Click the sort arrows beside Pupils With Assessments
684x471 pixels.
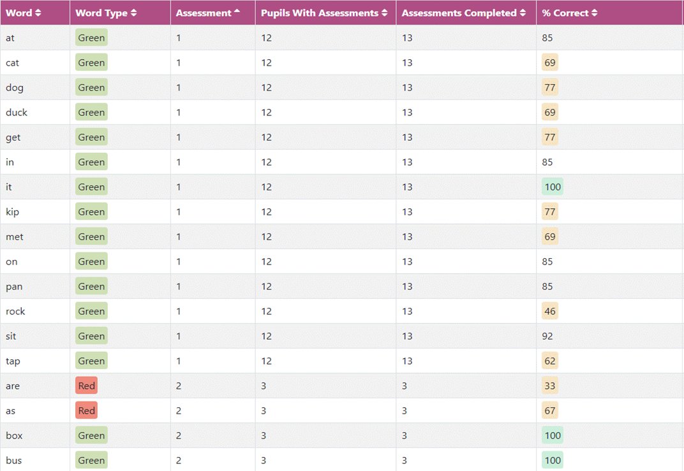click(x=384, y=13)
